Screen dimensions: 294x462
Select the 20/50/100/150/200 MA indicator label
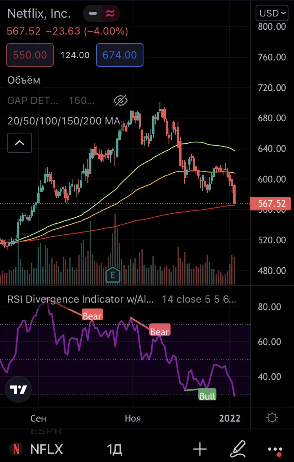coord(64,121)
